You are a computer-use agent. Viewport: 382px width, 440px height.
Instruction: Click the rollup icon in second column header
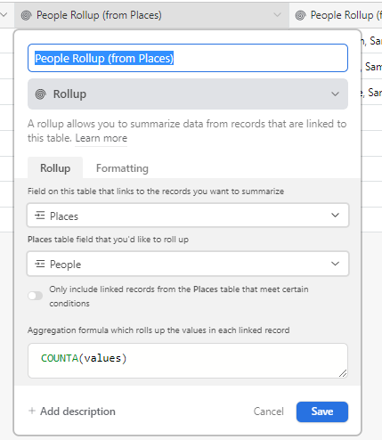(300, 15)
